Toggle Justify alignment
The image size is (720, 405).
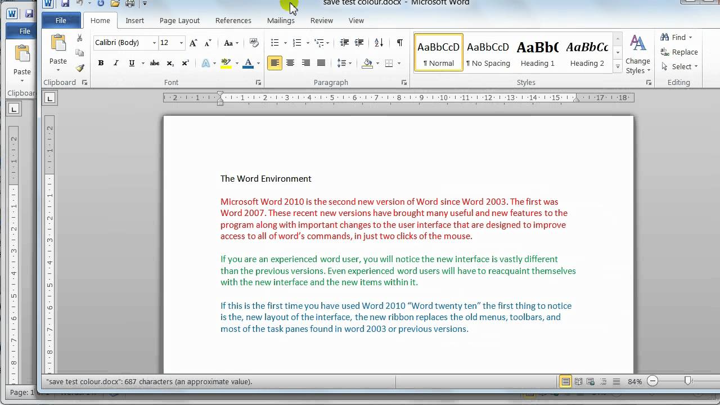tap(321, 63)
